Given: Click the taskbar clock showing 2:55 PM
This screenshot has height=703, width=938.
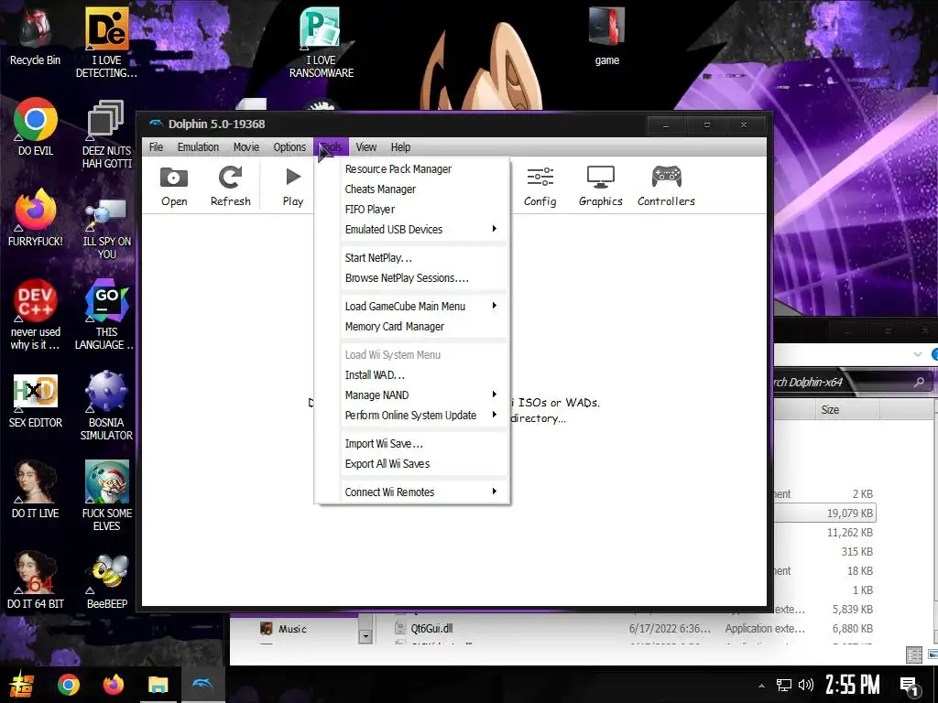Looking at the screenshot, I should point(853,685).
